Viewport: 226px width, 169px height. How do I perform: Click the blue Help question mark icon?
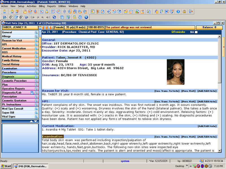click(178, 12)
